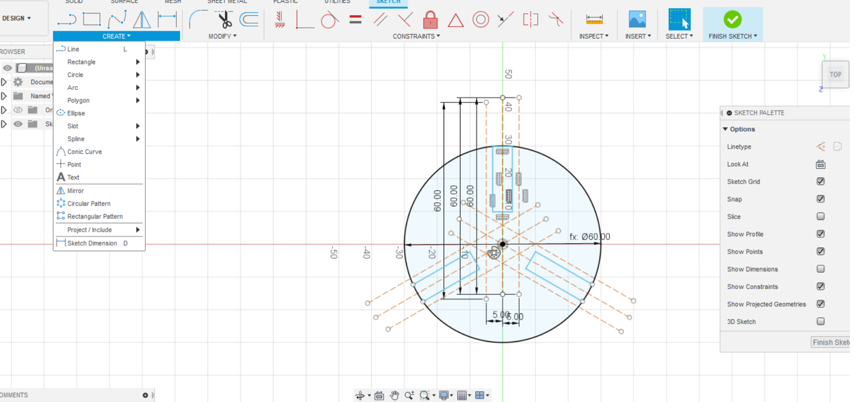Open the FINISH SKETCH dropdown label
This screenshot has width=855, height=402.
(x=732, y=36)
